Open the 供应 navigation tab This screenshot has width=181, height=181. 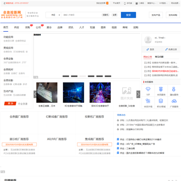(17, 27)
